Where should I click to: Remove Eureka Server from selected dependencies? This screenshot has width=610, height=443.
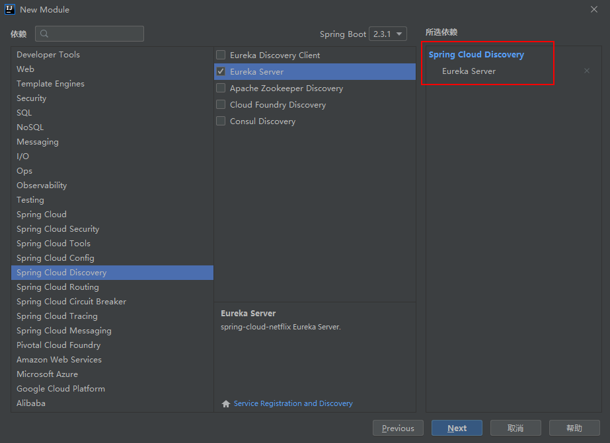pyautogui.click(x=586, y=71)
